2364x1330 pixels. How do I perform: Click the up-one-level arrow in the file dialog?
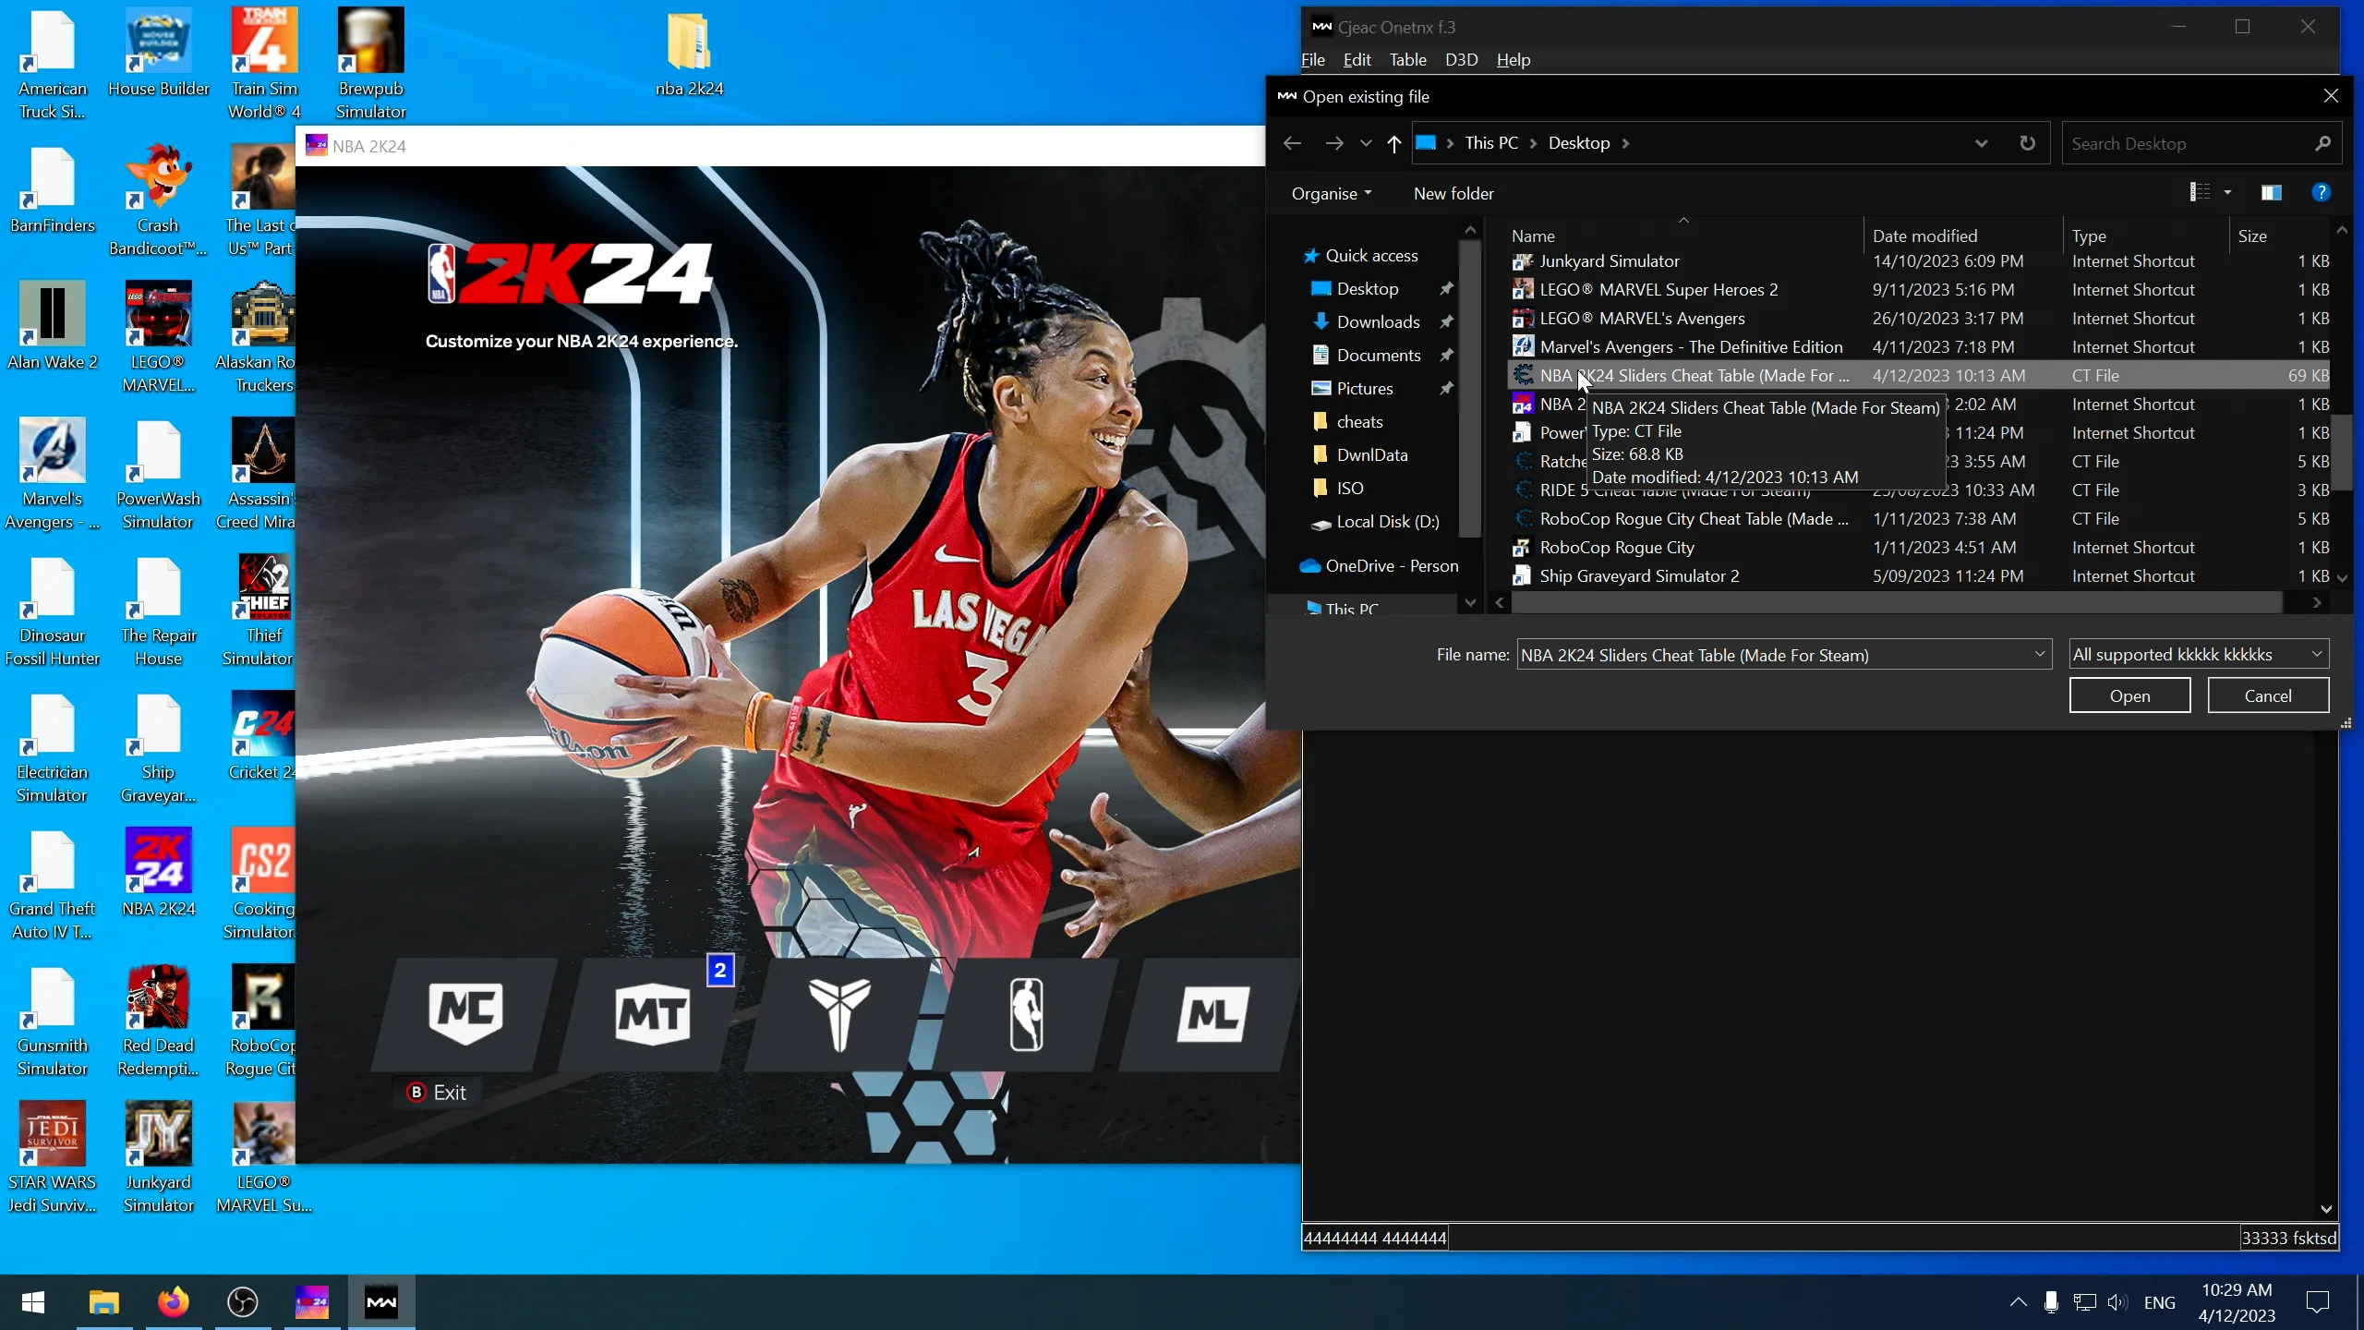coord(1393,143)
